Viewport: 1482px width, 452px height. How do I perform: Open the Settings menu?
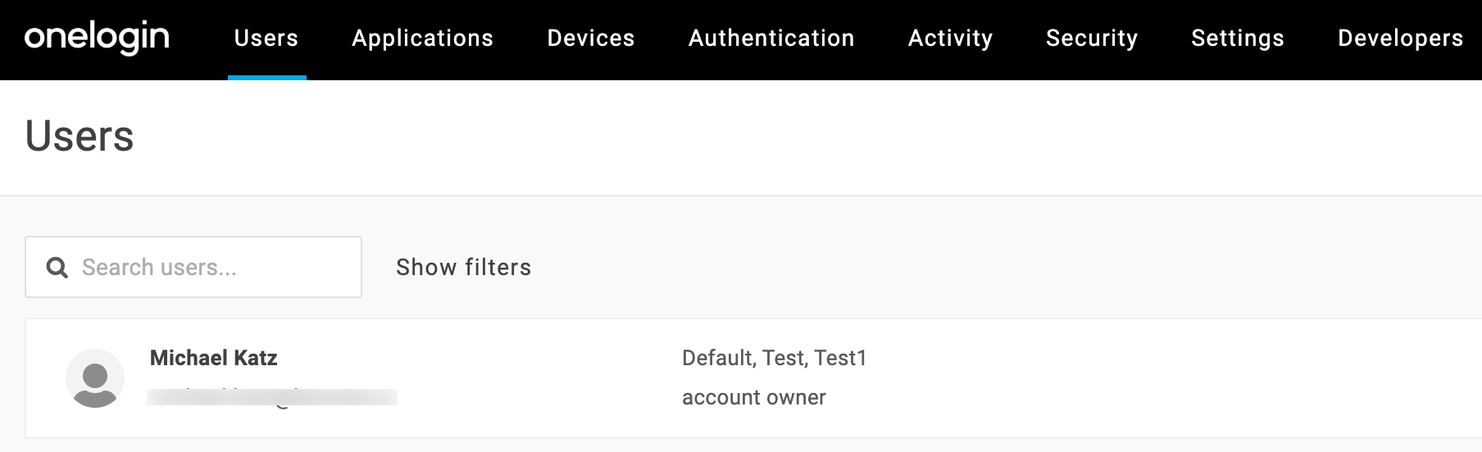(1238, 38)
